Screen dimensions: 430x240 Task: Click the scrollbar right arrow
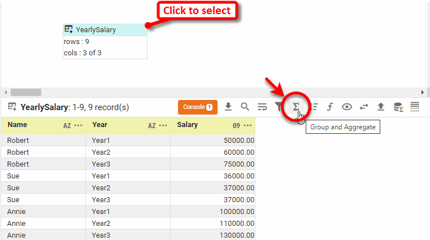coord(422,92)
